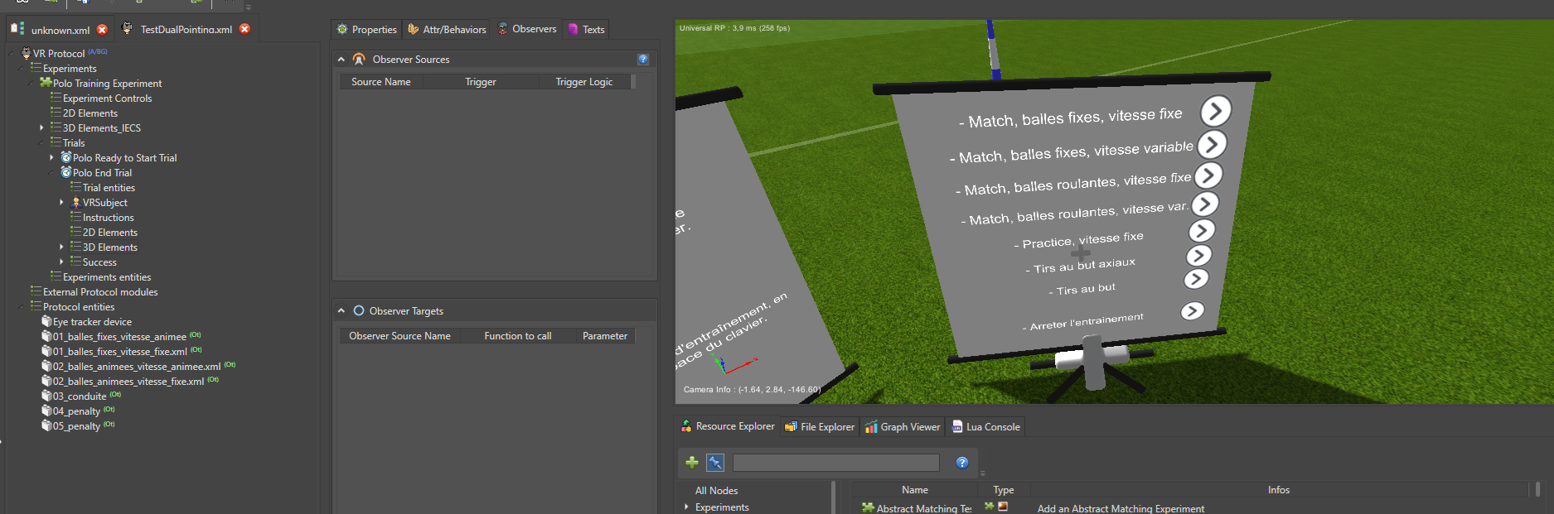This screenshot has width=1554, height=514.
Task: Select the 04_penalty protocol entity
Action: pos(76,411)
